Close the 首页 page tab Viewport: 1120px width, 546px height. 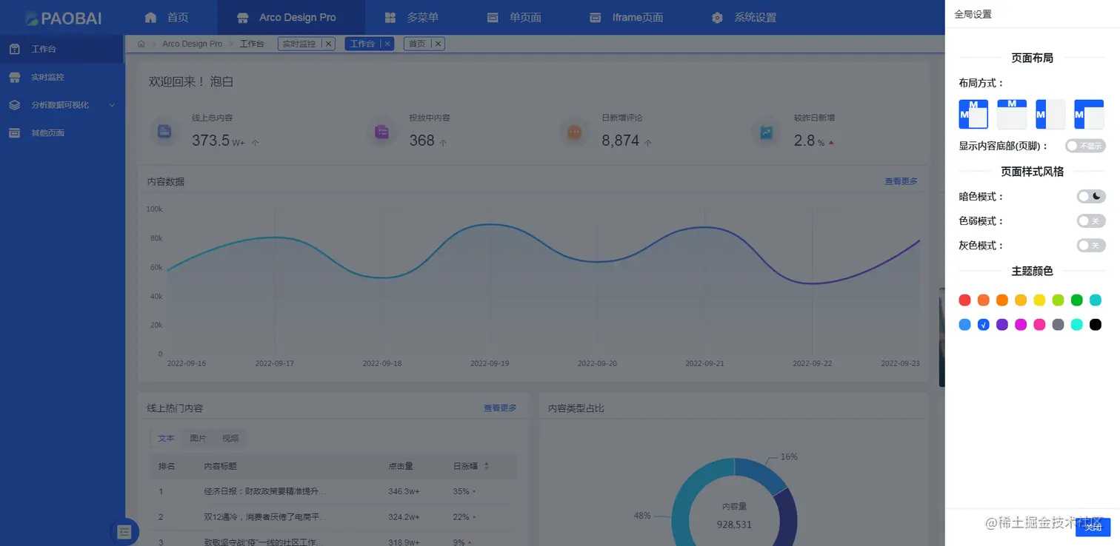coord(439,44)
